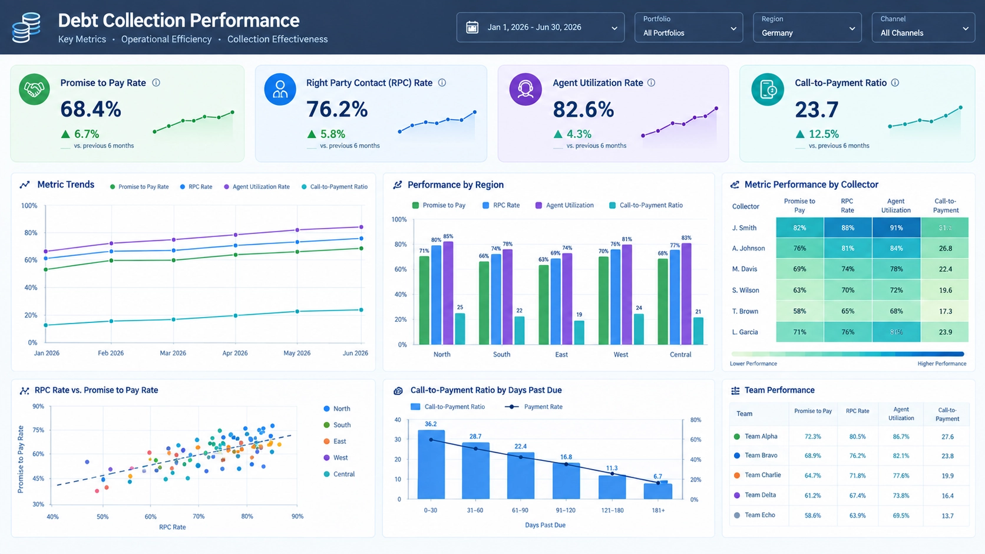Open the Portfolio dropdown
This screenshot has height=554, width=985.
pos(688,27)
